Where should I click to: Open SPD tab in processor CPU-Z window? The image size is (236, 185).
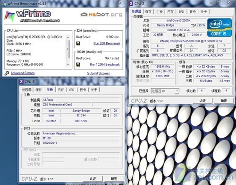[181, 11]
